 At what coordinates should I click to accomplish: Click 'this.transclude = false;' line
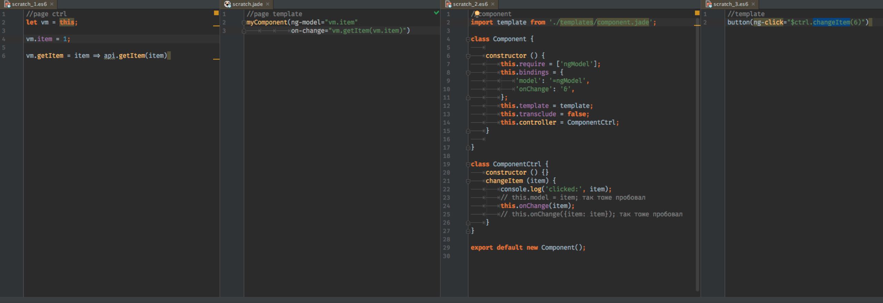coord(545,114)
